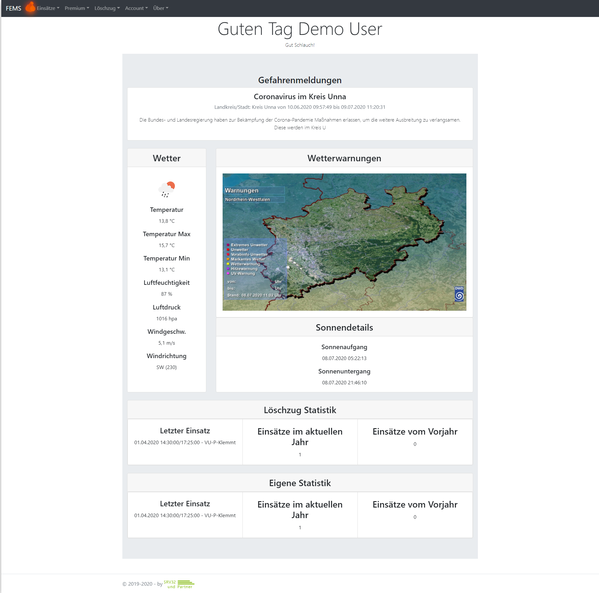Select Luftdruck value 1016 hpa
This screenshot has width=599, height=593.
(167, 319)
